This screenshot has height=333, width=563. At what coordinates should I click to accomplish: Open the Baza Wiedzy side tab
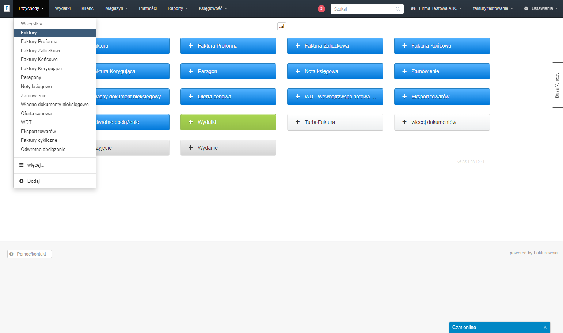point(557,85)
